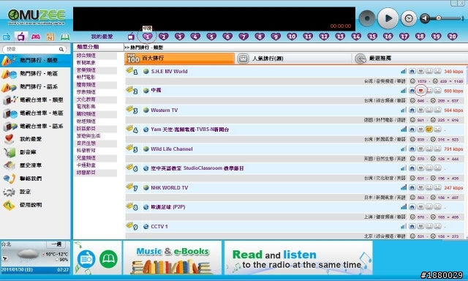Open 使用說明 help item in sidebar
The width and height of the screenshot is (468, 281).
coord(35,205)
